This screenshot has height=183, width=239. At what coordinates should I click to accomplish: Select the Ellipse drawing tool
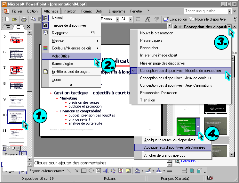pyautogui.click(x=91, y=171)
